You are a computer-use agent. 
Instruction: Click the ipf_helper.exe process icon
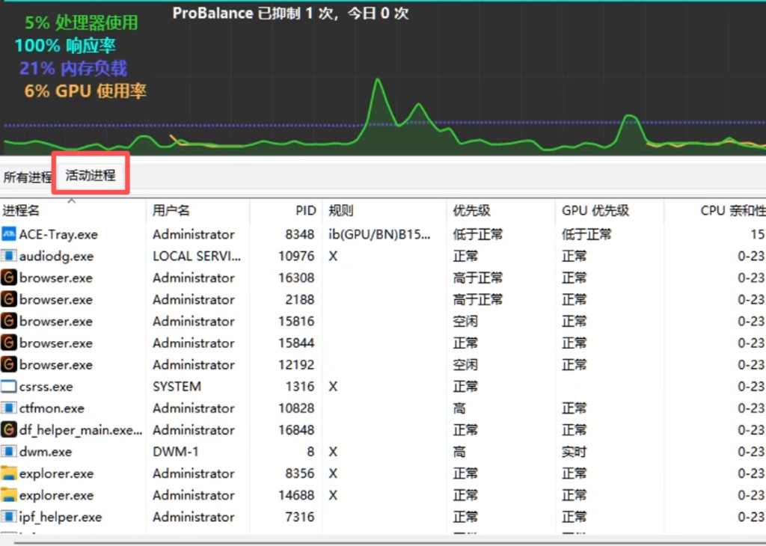tap(9, 517)
